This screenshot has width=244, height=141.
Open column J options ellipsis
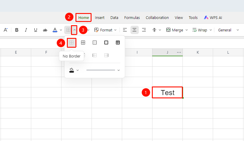(x=179, y=52)
